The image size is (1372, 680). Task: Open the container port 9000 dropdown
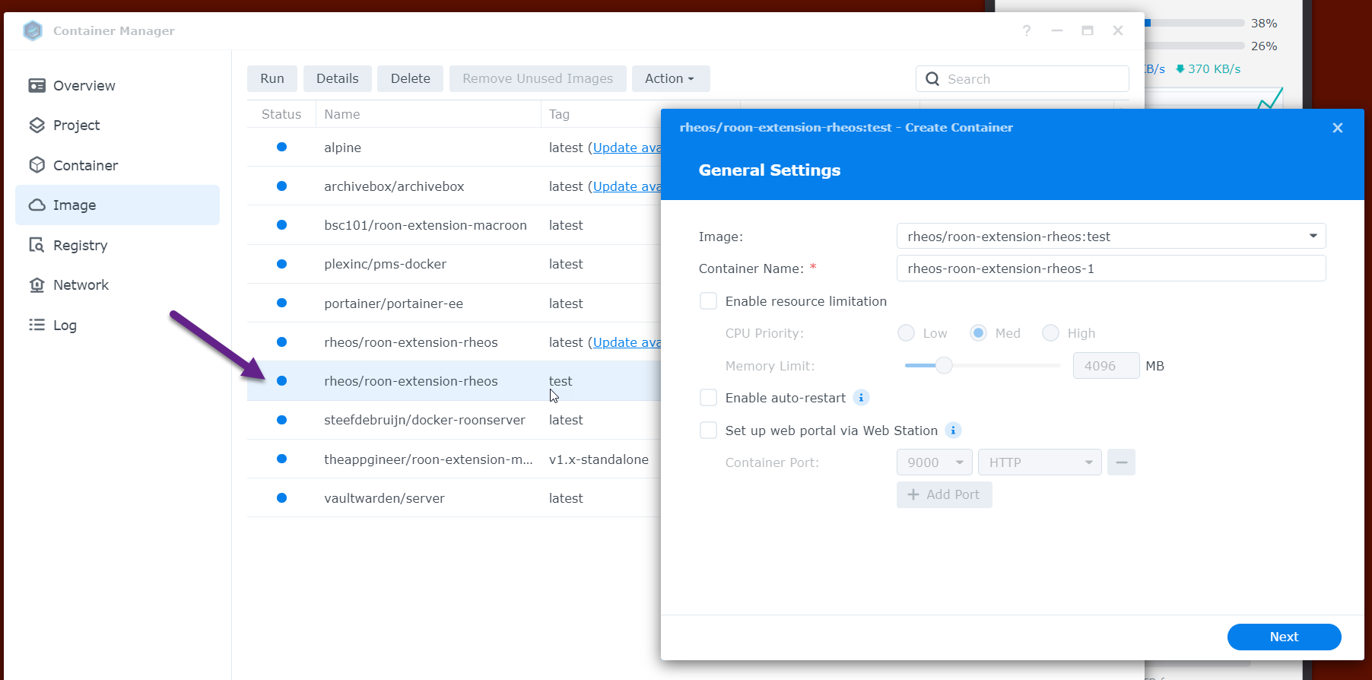click(x=935, y=462)
